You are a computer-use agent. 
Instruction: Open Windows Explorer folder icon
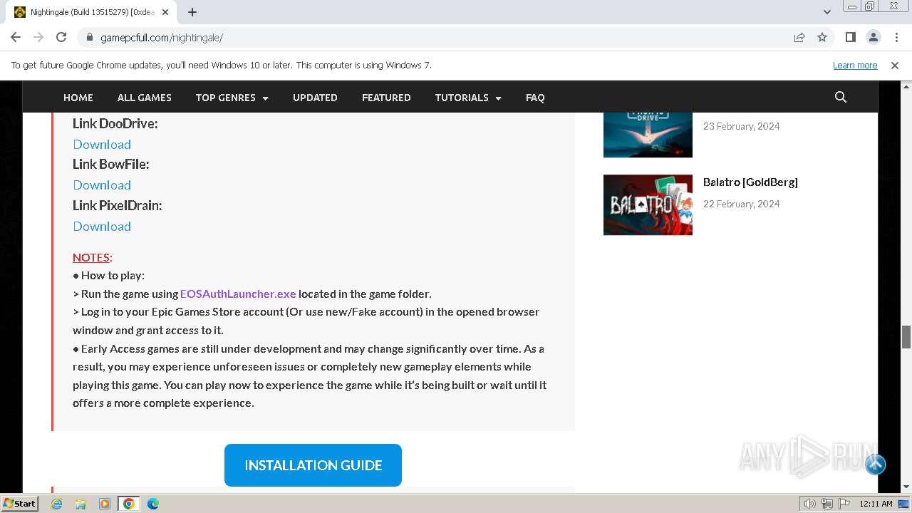(x=81, y=504)
